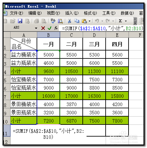Click subtotal cell 15800
147x148 pixels.
click(117, 96)
